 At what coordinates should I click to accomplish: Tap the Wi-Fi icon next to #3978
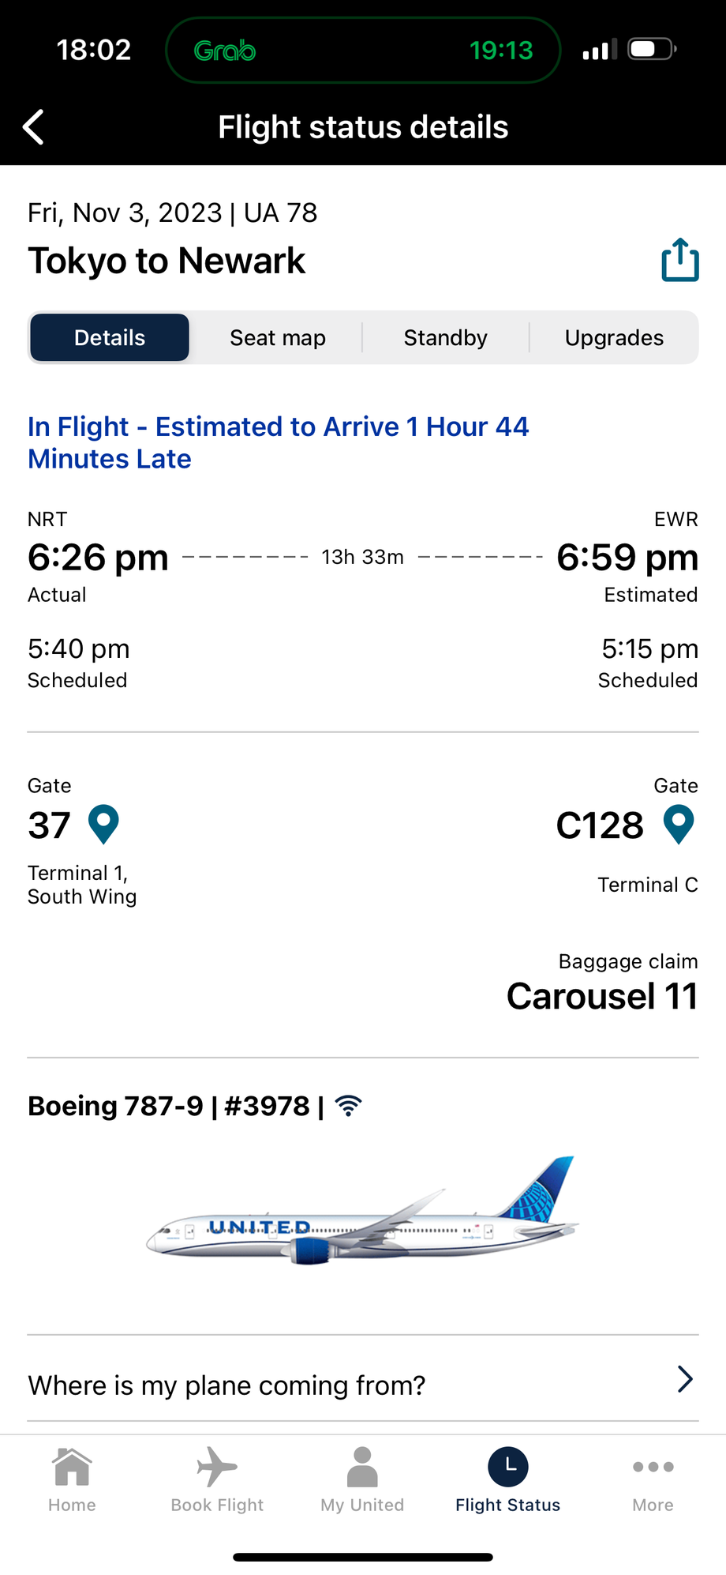[x=348, y=1106]
